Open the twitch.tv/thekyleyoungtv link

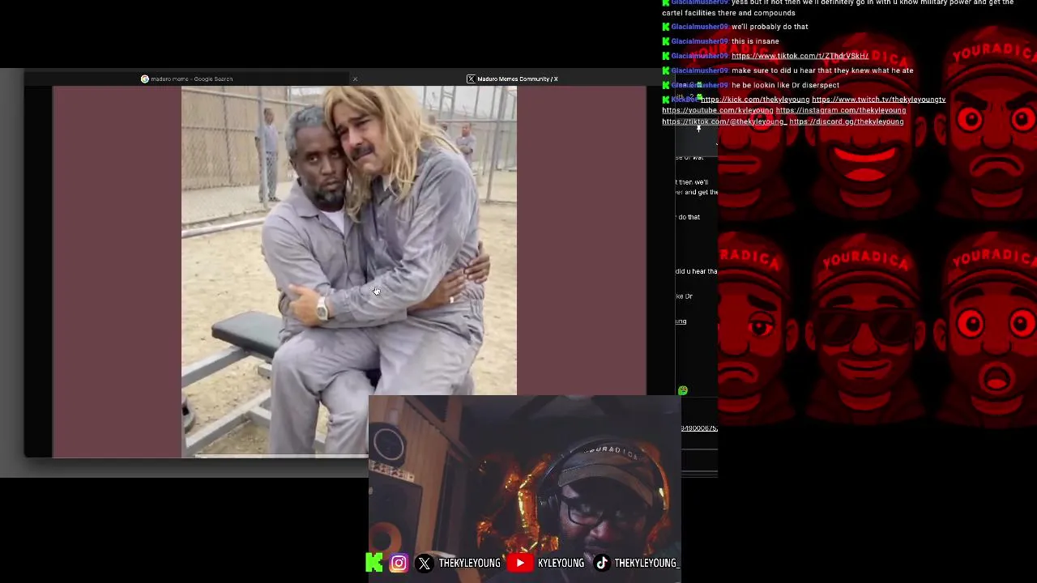pos(878,100)
